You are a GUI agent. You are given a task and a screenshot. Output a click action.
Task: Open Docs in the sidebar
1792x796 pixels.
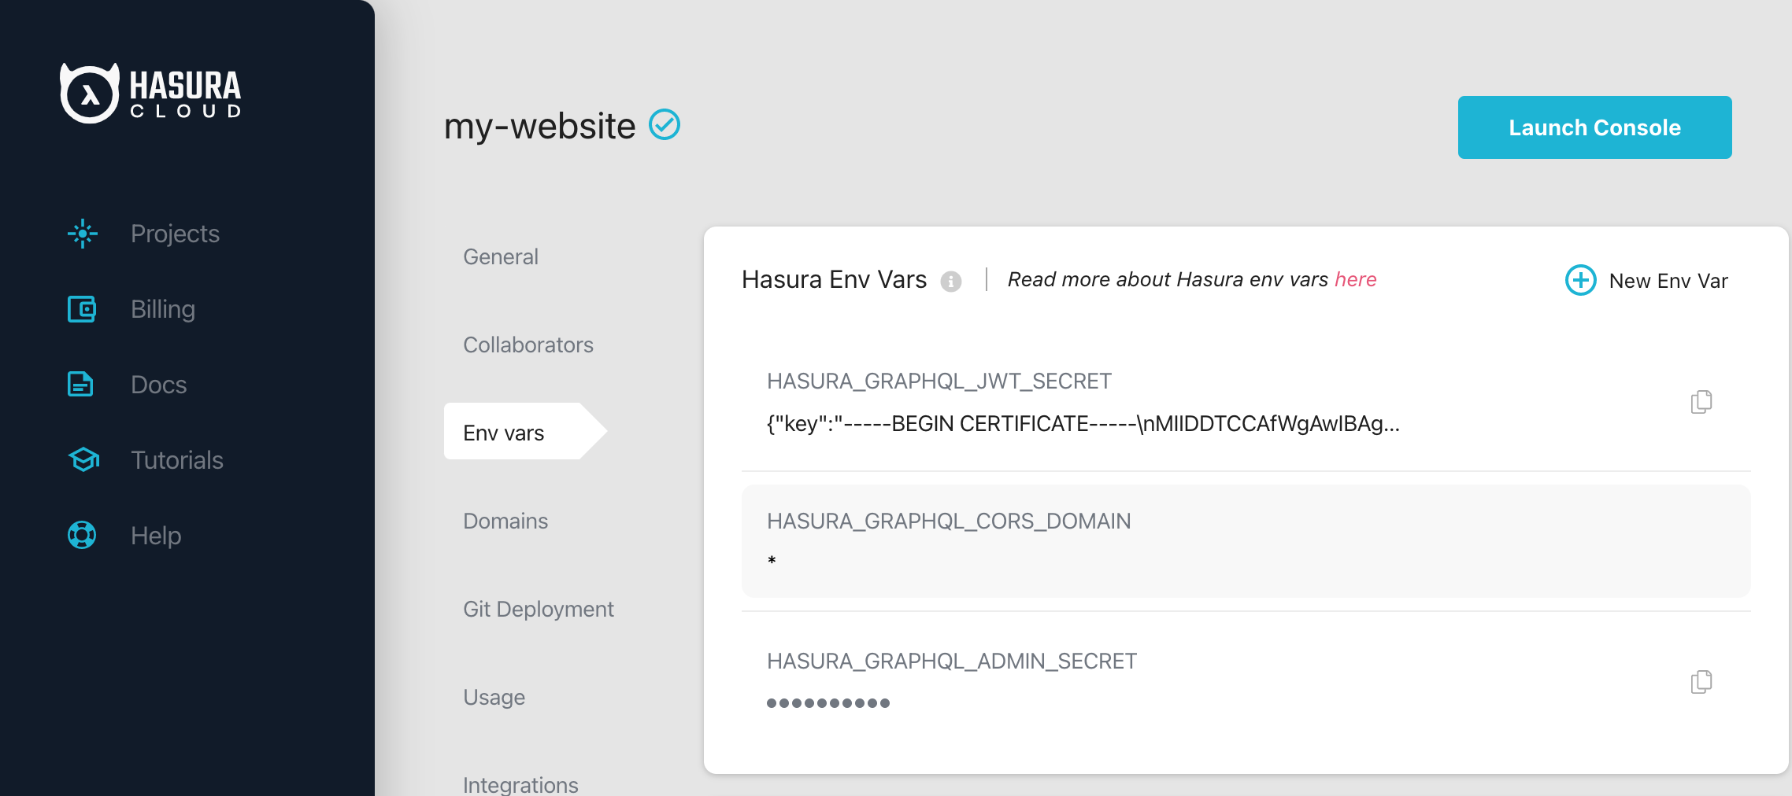click(158, 385)
